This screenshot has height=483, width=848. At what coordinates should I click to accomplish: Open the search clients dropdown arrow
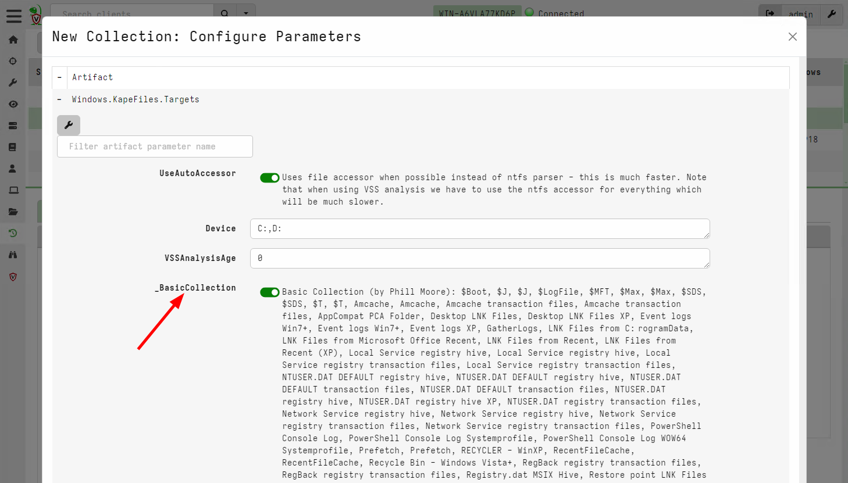tap(246, 12)
